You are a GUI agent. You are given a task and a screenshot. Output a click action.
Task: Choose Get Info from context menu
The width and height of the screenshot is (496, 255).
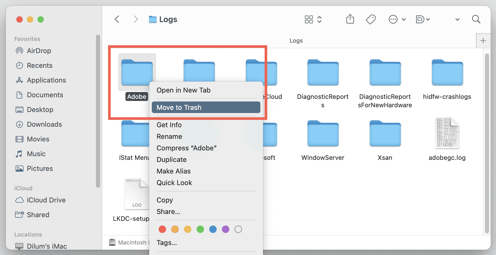coord(169,125)
